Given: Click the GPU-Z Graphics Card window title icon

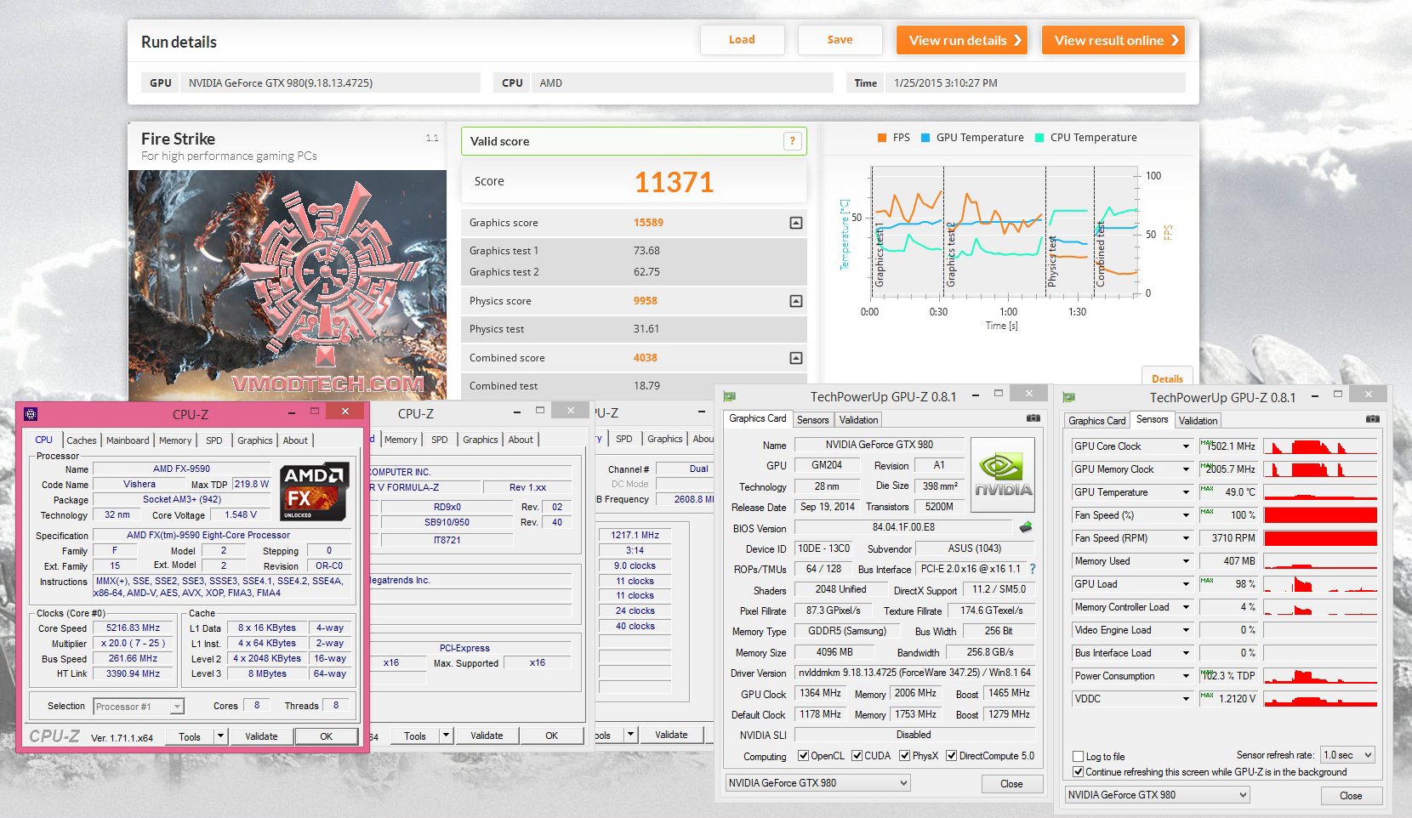Looking at the screenshot, I should pyautogui.click(x=729, y=396).
